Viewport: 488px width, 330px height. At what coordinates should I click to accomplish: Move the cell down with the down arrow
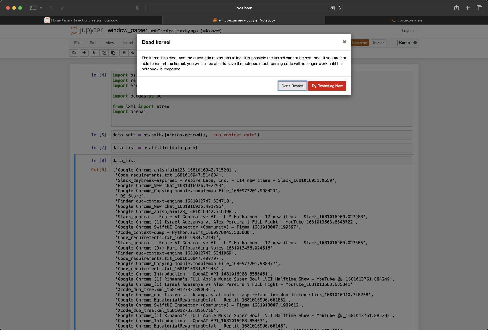pos(133,53)
